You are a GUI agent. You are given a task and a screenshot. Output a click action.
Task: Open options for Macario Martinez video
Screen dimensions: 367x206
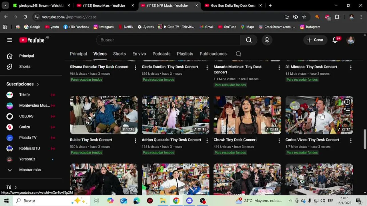(279, 68)
